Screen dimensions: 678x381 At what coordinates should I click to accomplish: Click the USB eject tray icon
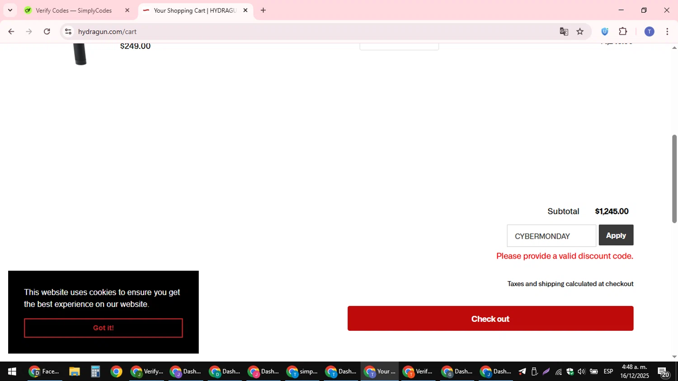[x=534, y=372]
